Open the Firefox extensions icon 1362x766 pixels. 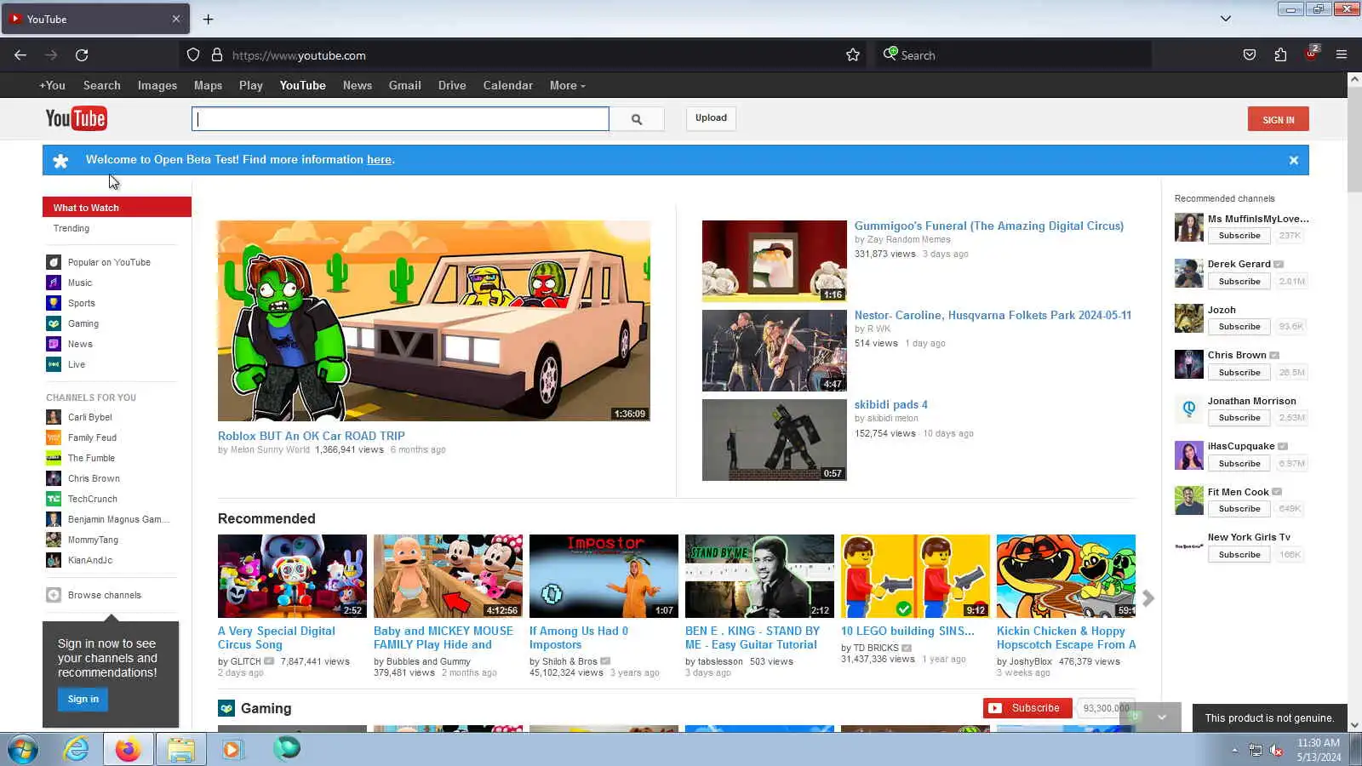point(1280,55)
